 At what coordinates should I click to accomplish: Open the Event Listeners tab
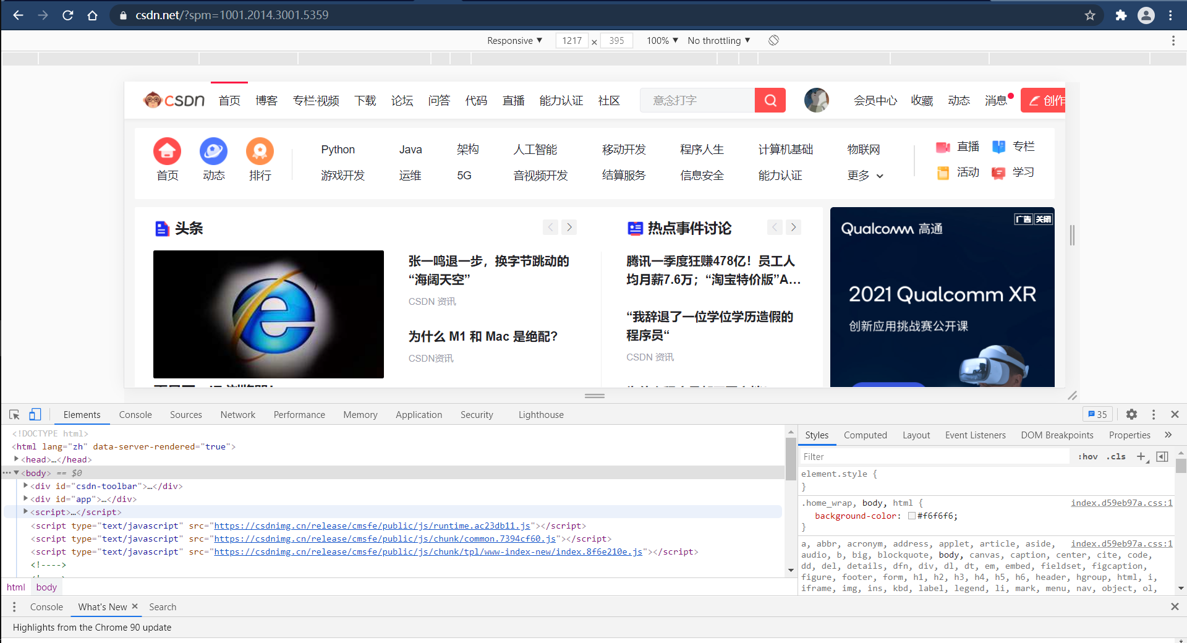click(x=975, y=435)
